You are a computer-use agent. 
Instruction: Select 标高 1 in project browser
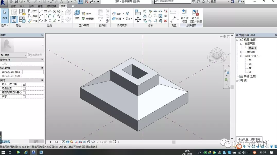(252, 48)
